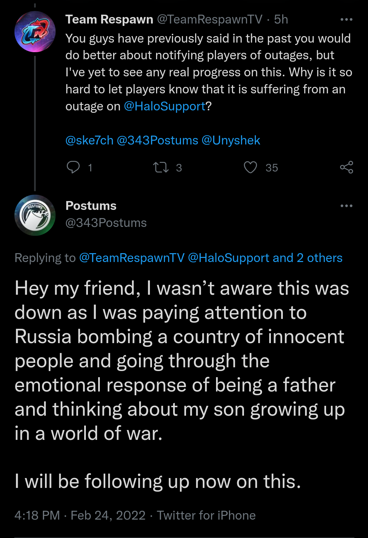This screenshot has width=368, height=538.
Task: Click the @HaloSupport mention in tweet
Action: (x=165, y=106)
